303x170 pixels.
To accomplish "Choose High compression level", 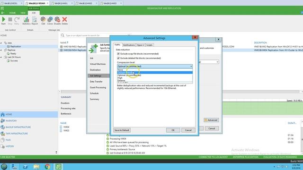I will click(155, 78).
